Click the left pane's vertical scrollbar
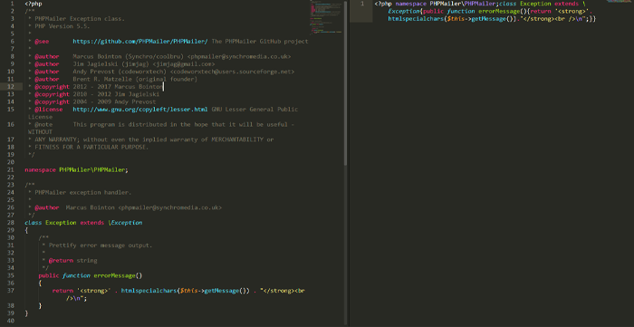The image size is (634, 327). tap(346, 82)
